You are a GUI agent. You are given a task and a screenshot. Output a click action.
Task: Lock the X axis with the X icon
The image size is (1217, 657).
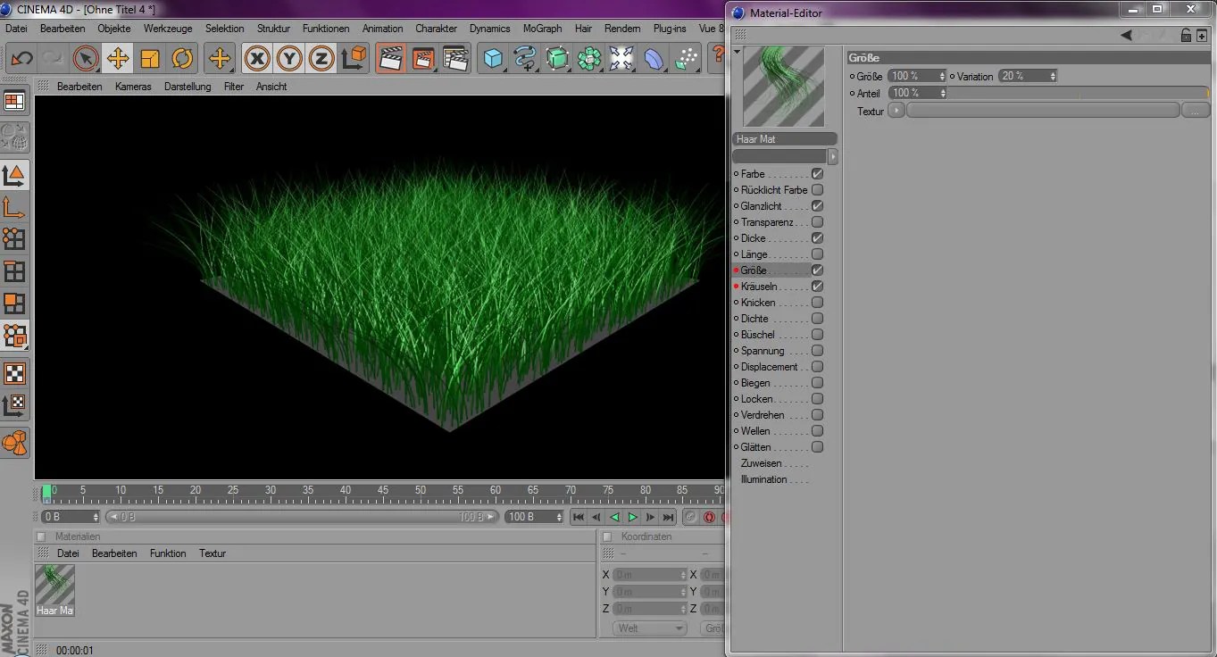pos(257,58)
